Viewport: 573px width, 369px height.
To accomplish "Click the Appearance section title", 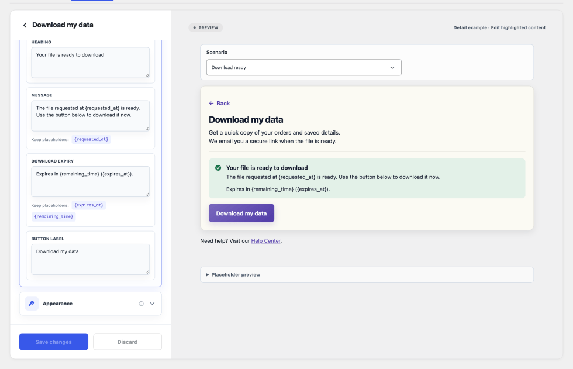I will coord(57,304).
